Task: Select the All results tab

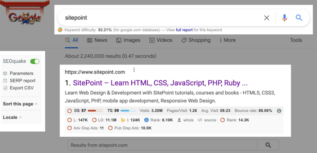Action: [x=72, y=40]
